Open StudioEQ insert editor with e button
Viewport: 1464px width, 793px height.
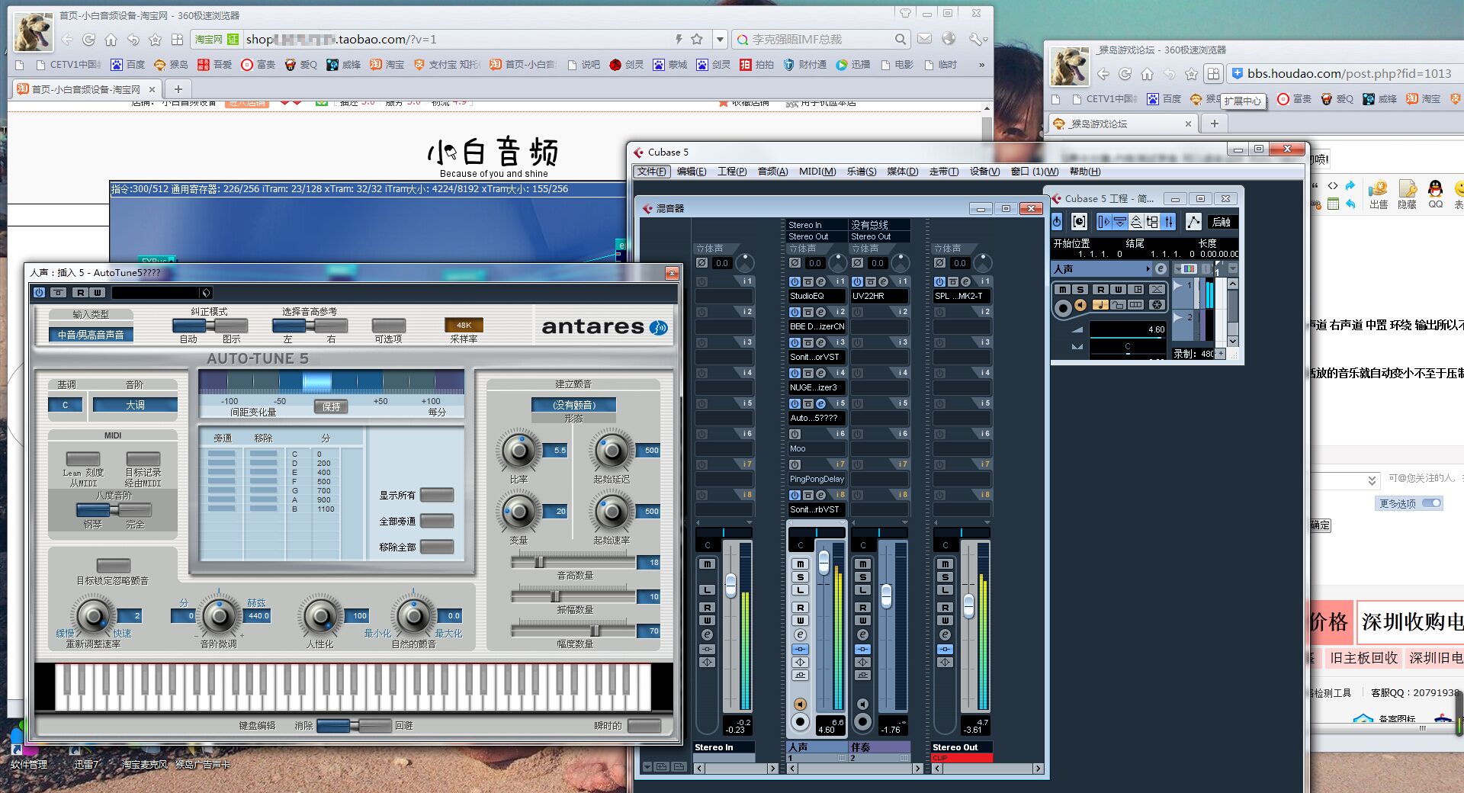click(820, 281)
